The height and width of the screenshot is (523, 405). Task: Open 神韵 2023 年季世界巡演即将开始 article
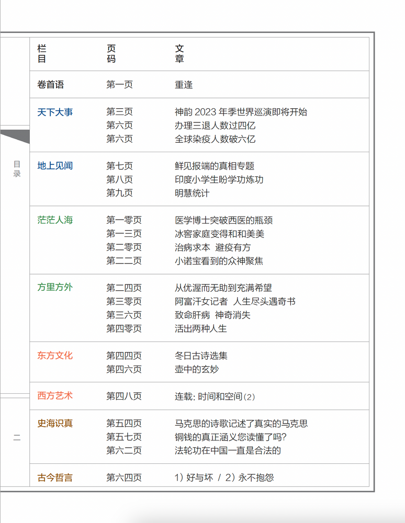tap(241, 112)
